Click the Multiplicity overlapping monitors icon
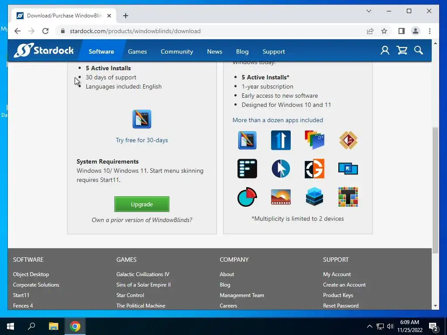Image resolution: width=447 pixels, height=335 pixels. tap(348, 169)
